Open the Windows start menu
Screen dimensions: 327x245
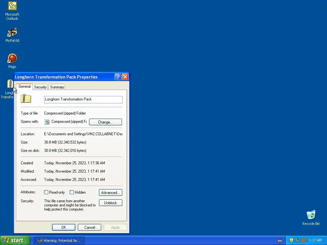15,241
